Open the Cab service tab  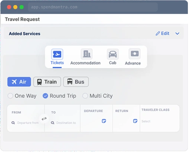tap(113, 57)
